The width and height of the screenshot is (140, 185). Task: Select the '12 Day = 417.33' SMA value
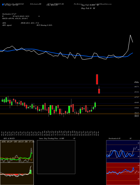tap(11, 5)
